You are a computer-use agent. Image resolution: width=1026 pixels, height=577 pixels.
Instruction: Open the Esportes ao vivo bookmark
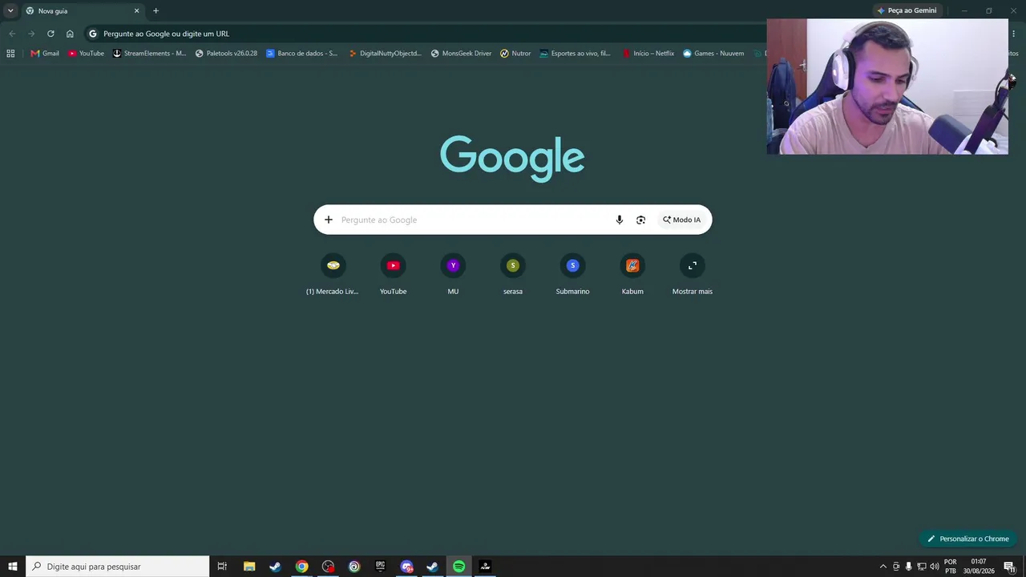tap(575, 54)
